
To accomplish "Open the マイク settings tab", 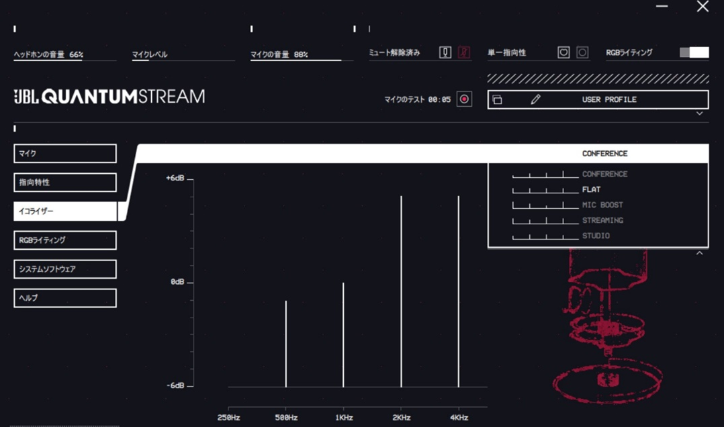I will click(x=64, y=153).
